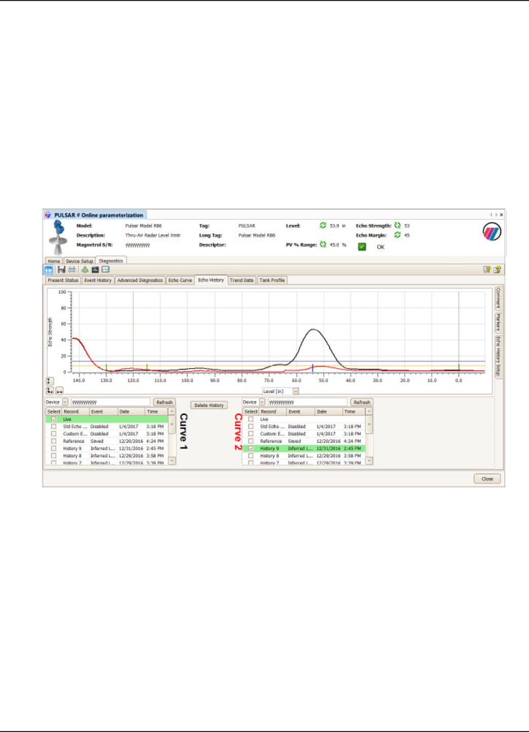Image resolution: width=529 pixels, height=732 pixels.
Task: Click the print toolbar icon
Action: pyautogui.click(x=72, y=270)
